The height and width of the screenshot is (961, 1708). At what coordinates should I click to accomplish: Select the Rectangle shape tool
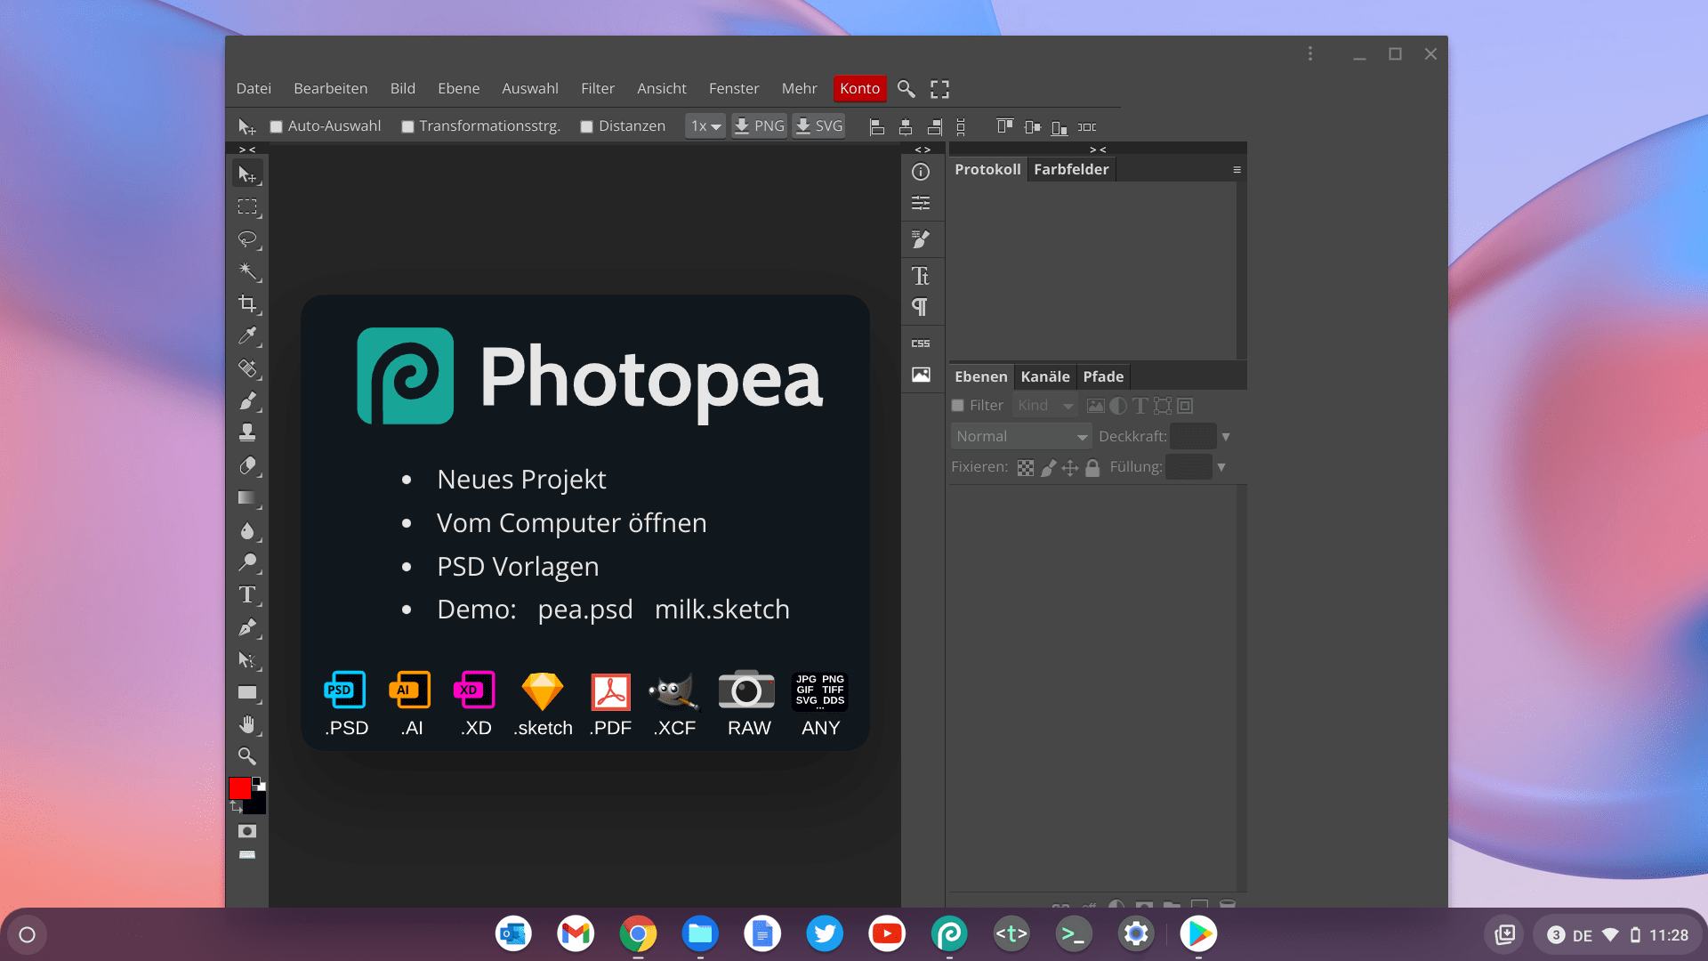point(247,692)
